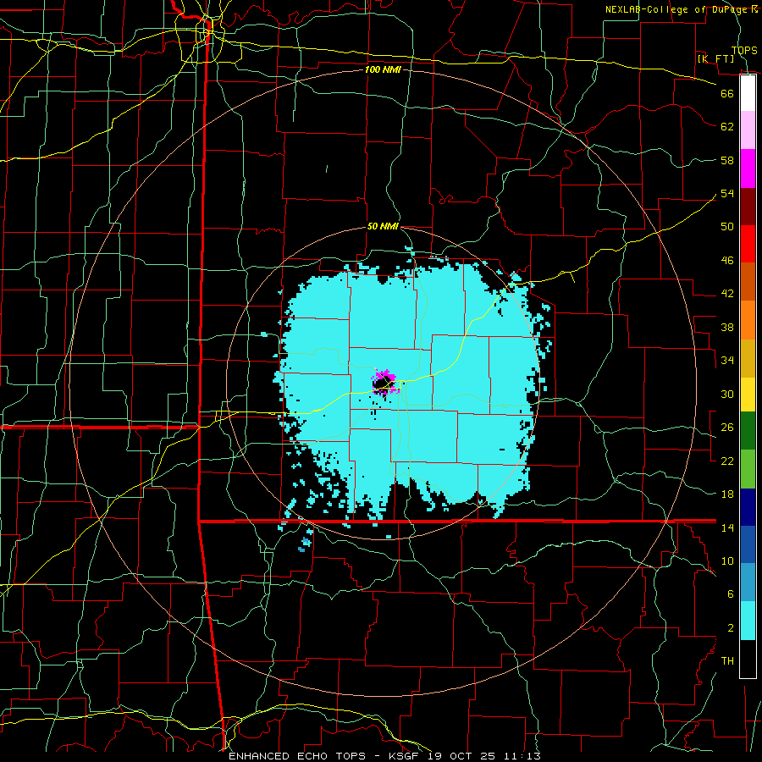Click the 66 legend value

coord(727,93)
